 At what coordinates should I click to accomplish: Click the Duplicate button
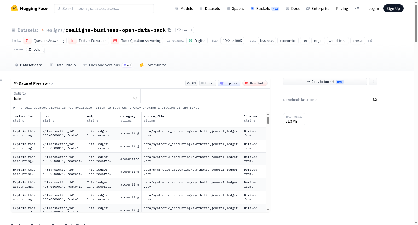pos(229,83)
